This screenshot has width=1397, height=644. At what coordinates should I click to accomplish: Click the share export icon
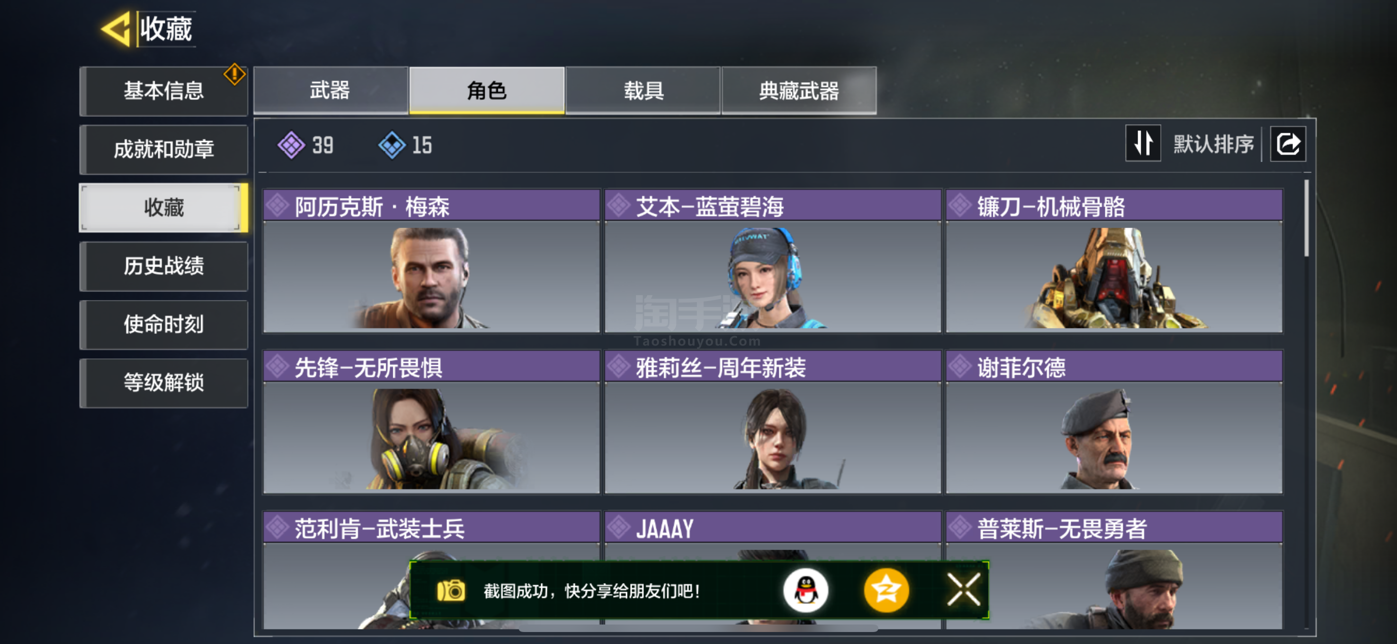click(x=1288, y=144)
